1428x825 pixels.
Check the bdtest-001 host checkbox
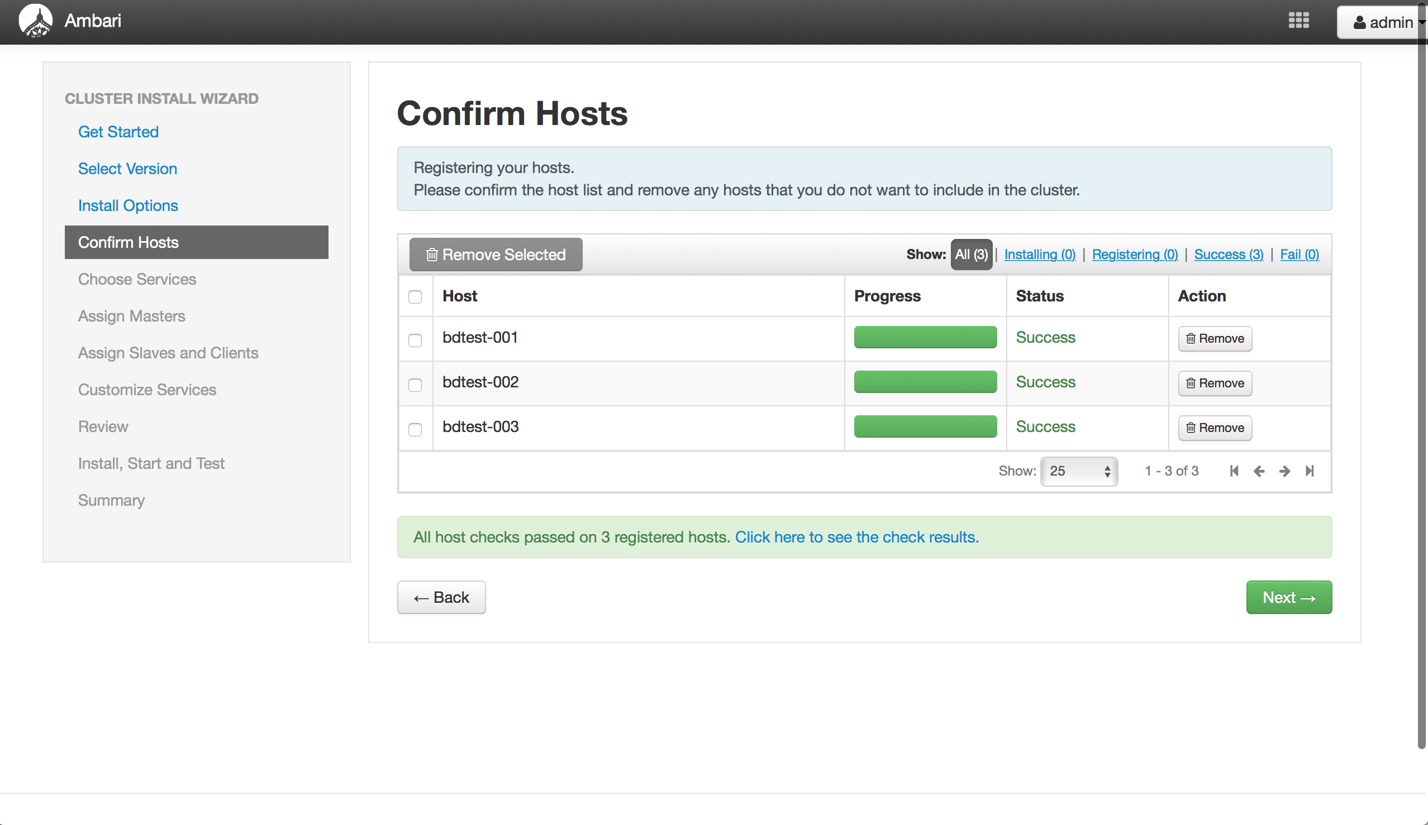[415, 340]
